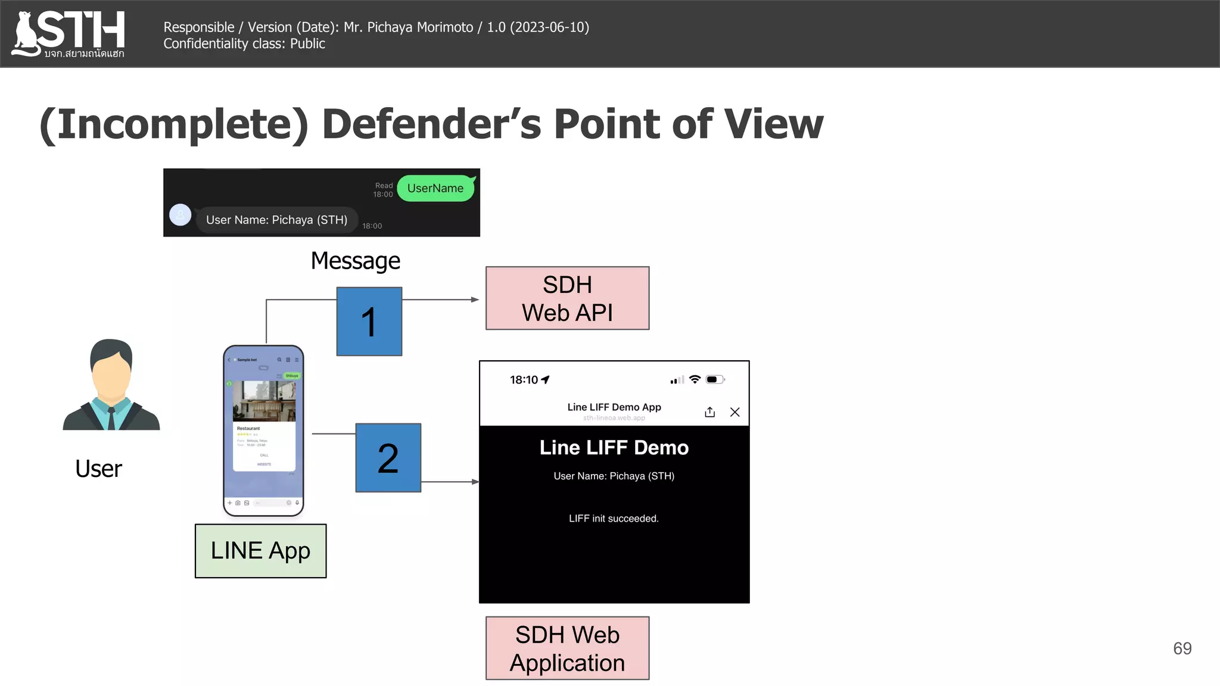Click the blue box numbered 1
1220x686 pixels.
[x=369, y=322]
